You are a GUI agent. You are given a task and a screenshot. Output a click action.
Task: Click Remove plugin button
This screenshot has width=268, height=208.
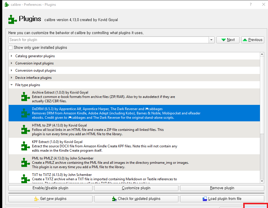pyautogui.click(x=222, y=188)
